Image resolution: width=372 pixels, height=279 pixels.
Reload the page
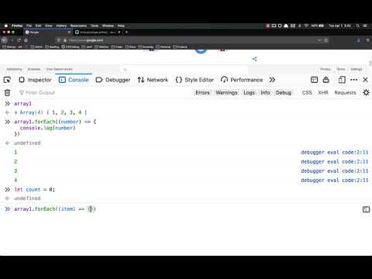coord(19,40)
